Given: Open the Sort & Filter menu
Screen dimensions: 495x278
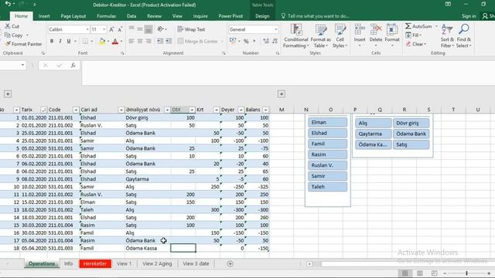Looking at the screenshot, I should point(447,36).
